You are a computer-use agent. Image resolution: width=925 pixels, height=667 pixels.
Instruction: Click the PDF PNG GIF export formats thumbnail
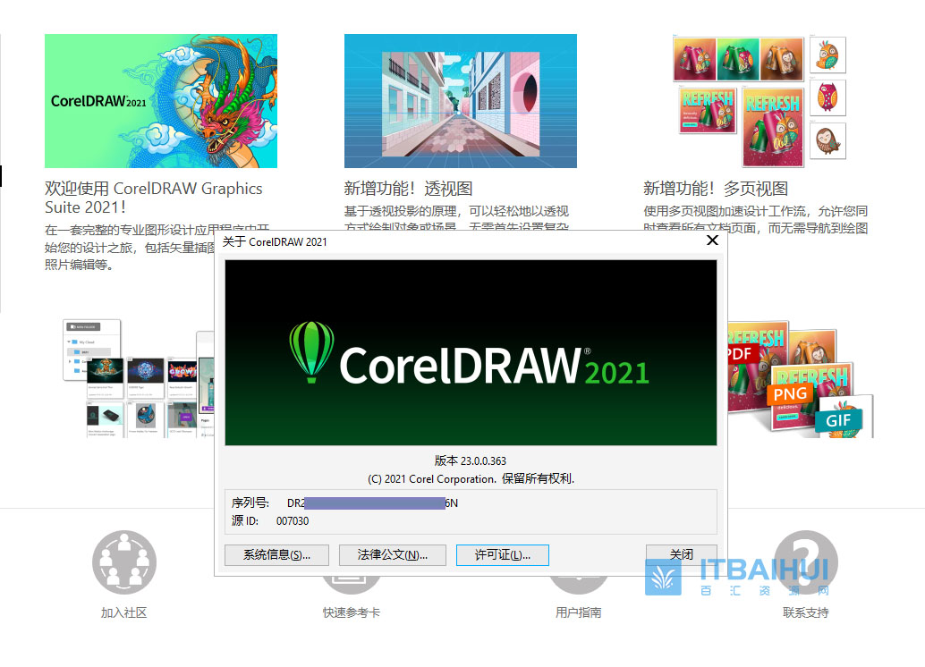tap(800, 380)
